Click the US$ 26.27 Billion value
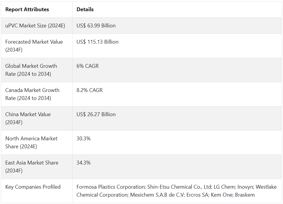The image size is (283, 204). coord(96,114)
